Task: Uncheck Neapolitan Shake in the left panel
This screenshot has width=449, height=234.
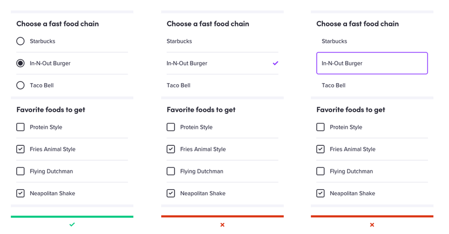Action: [20, 193]
